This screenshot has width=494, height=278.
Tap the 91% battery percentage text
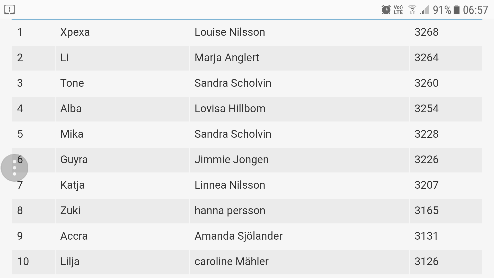click(x=442, y=10)
